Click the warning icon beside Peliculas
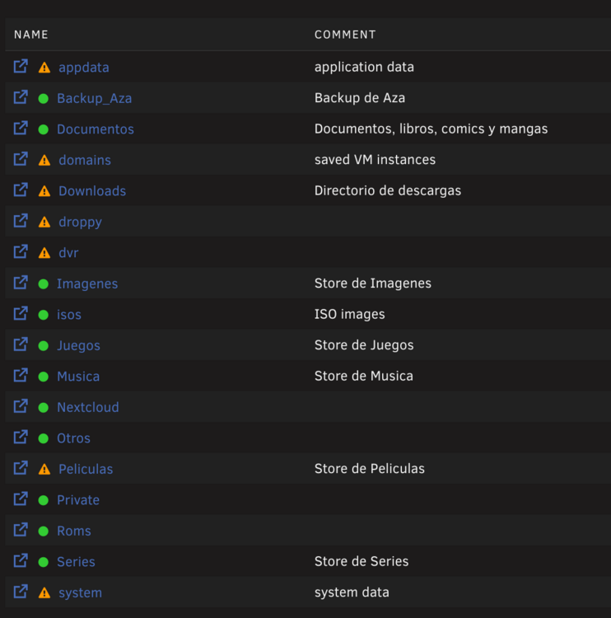Viewport: 611px width, 618px height. [44, 469]
